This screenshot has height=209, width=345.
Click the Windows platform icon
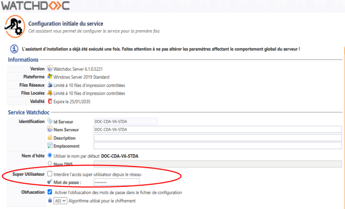click(50, 77)
